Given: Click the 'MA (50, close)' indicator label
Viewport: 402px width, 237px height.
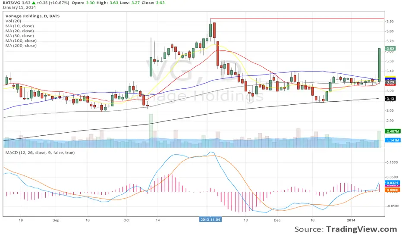Looking at the screenshot, I should (19, 36).
